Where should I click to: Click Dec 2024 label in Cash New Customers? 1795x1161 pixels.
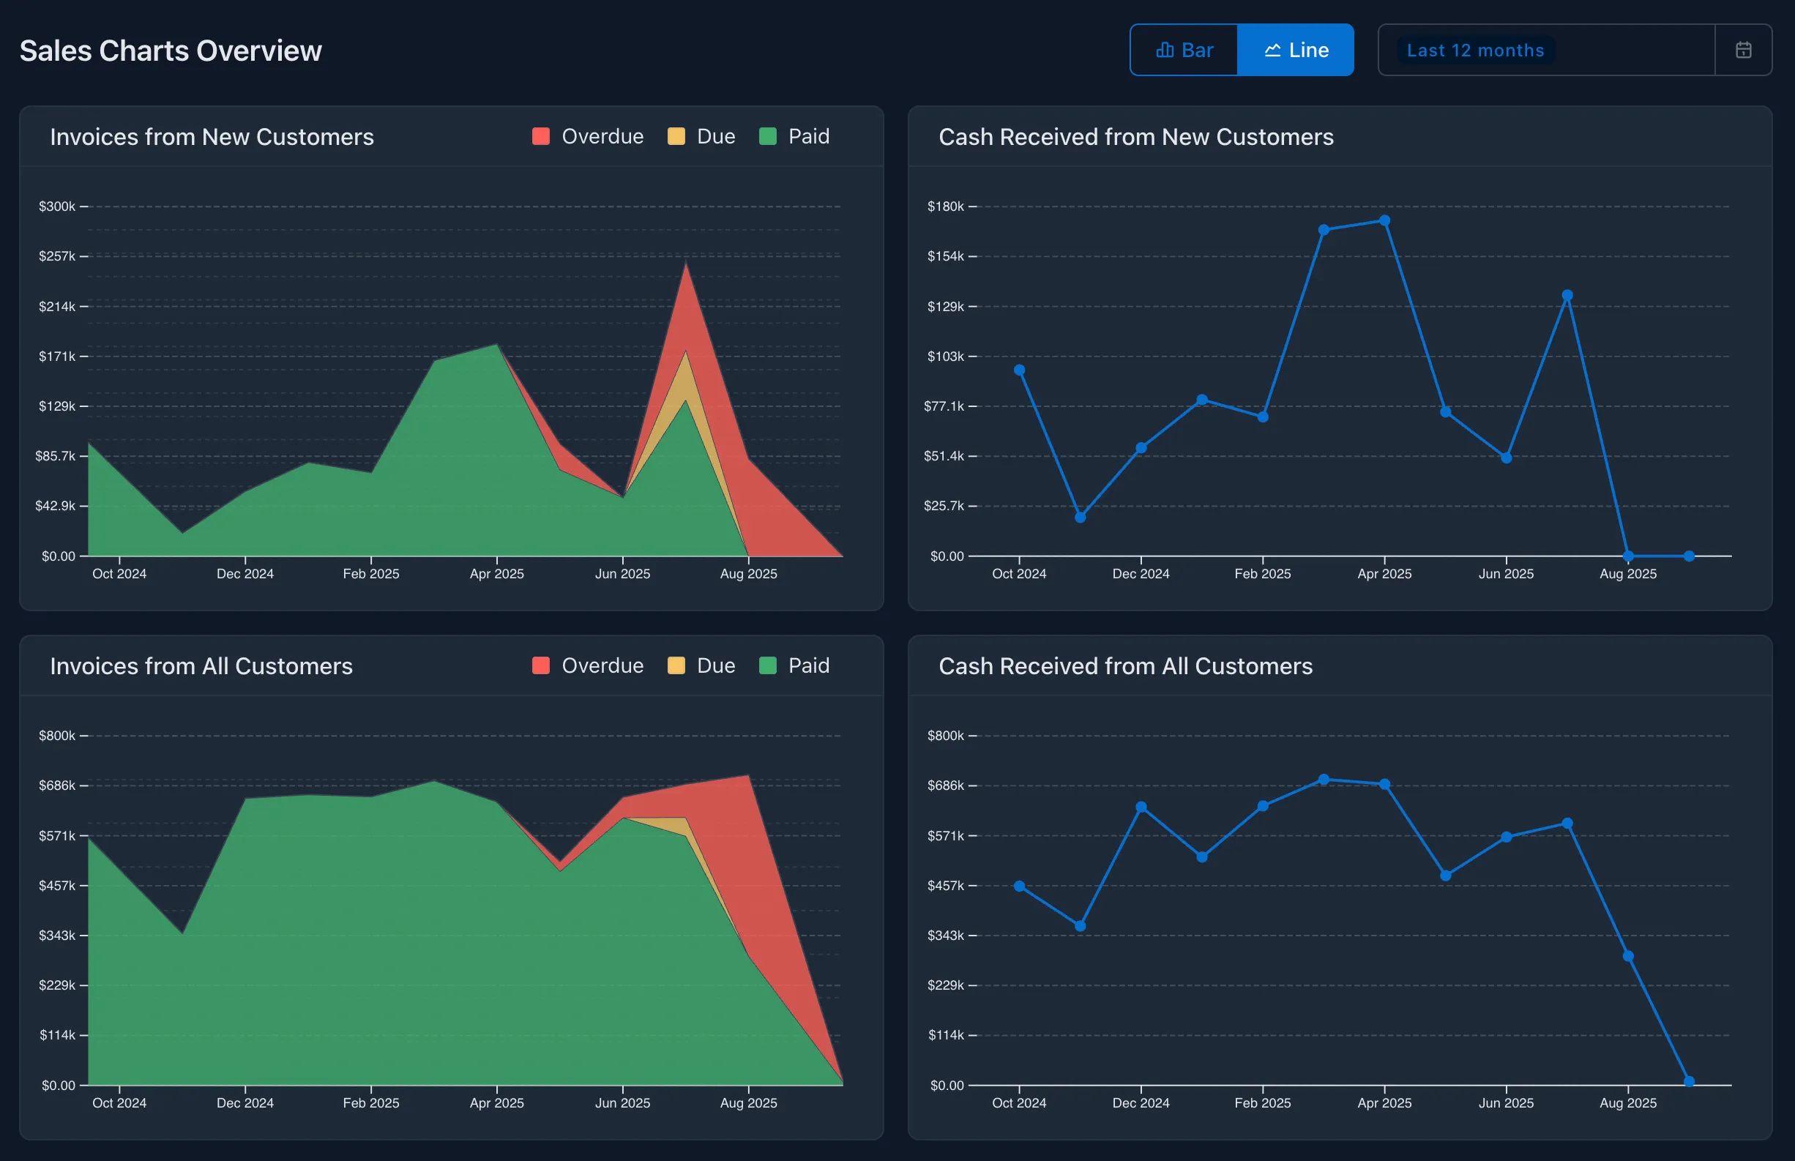(1141, 574)
